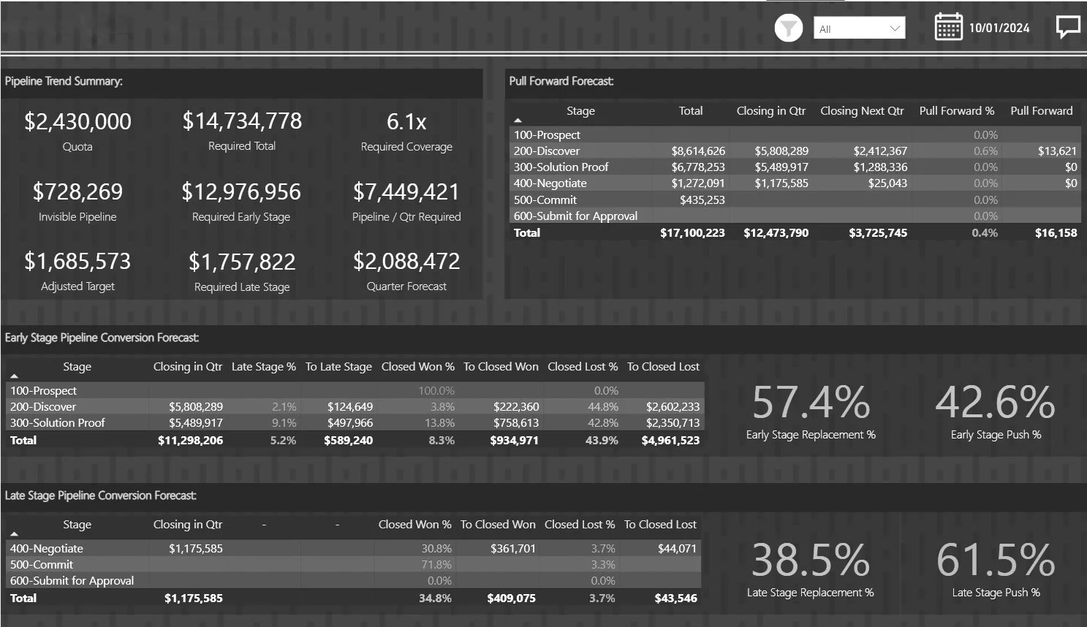Select the $12,976,956 Required Early Stage value
The width and height of the screenshot is (1087, 627).
point(241,191)
